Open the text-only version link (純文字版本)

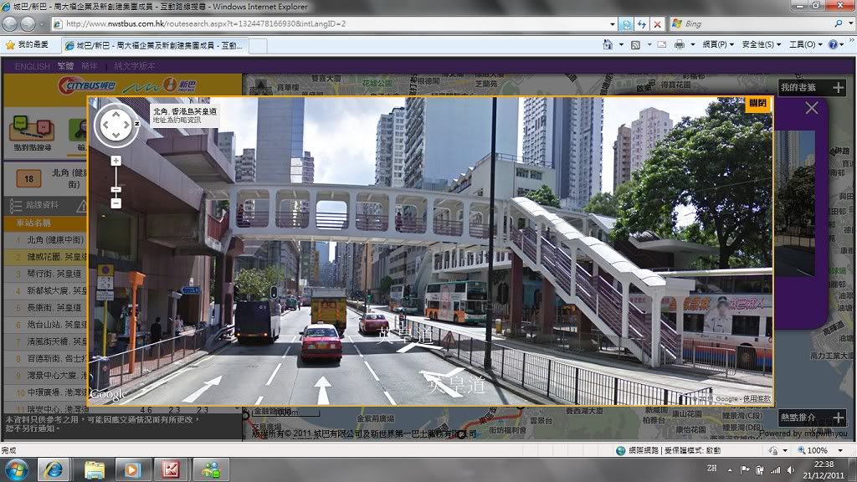click(x=134, y=66)
